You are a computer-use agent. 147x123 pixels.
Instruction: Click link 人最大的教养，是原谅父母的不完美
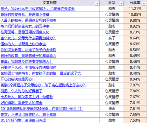click(28, 20)
